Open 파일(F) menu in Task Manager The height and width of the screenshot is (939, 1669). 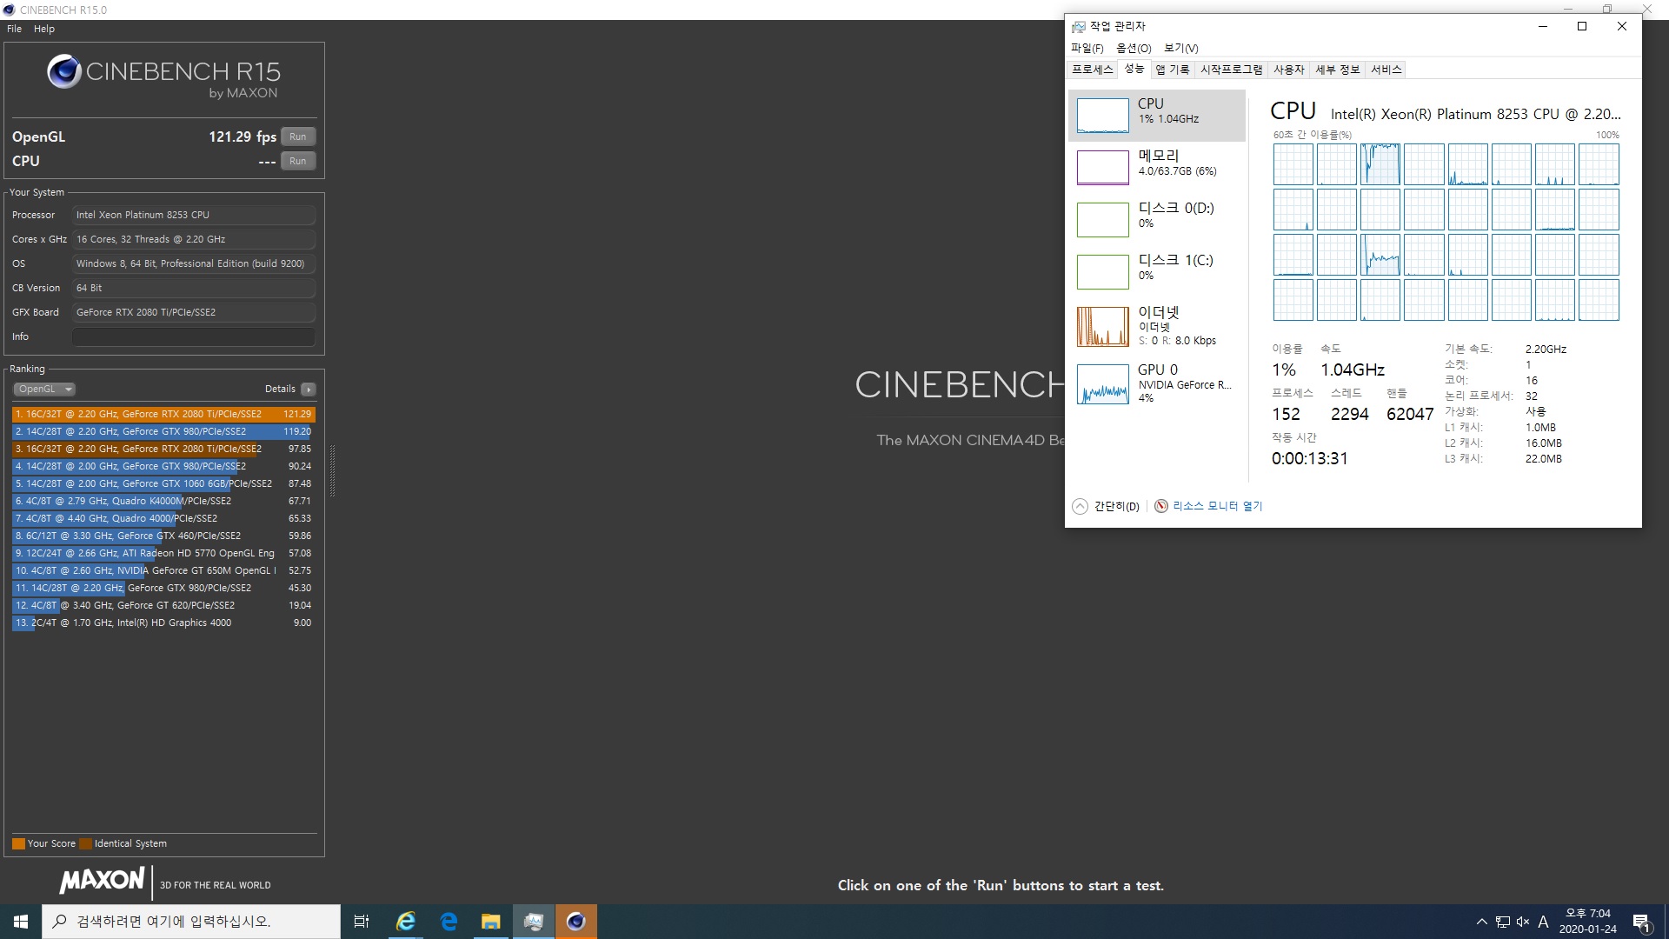[x=1087, y=48]
